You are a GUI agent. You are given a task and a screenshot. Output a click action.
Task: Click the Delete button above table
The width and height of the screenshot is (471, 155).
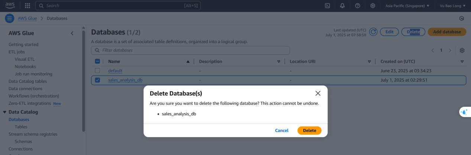point(413,32)
